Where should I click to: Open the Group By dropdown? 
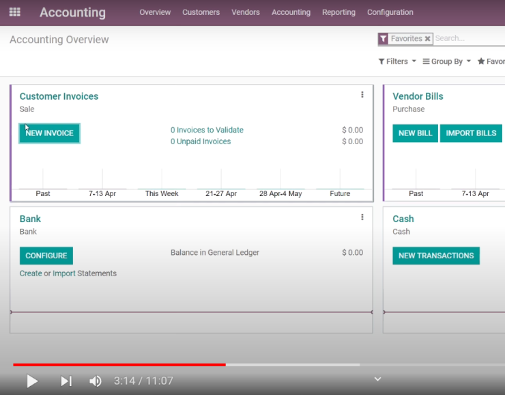[x=447, y=62]
